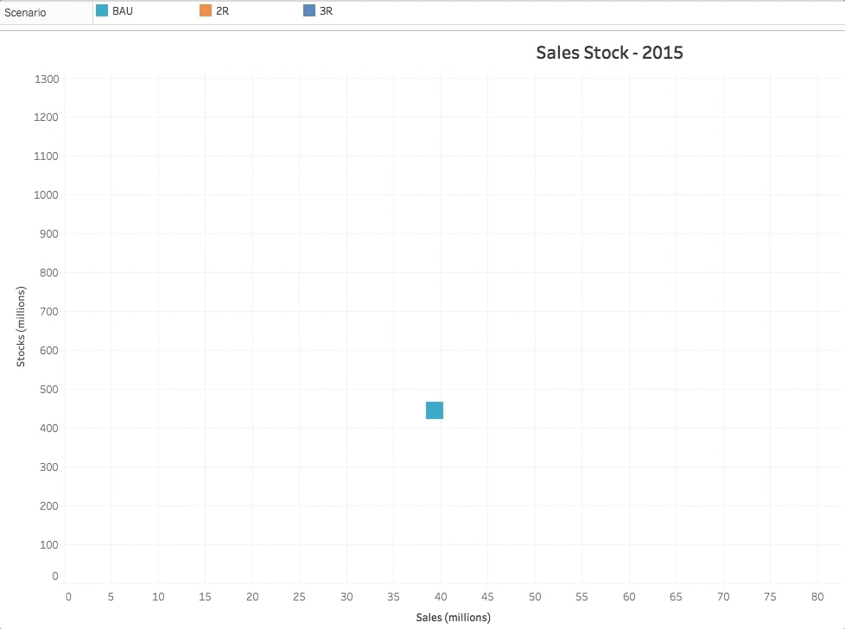
Task: Click the 100 tick on Stocks axis
Action: point(49,545)
